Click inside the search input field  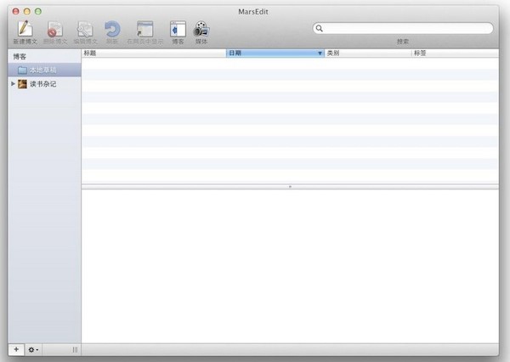[x=403, y=28]
